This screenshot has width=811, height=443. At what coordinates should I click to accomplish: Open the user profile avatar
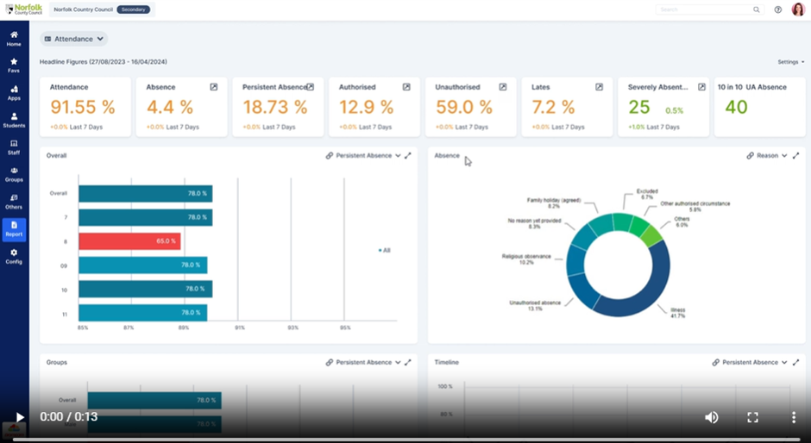tap(798, 9)
